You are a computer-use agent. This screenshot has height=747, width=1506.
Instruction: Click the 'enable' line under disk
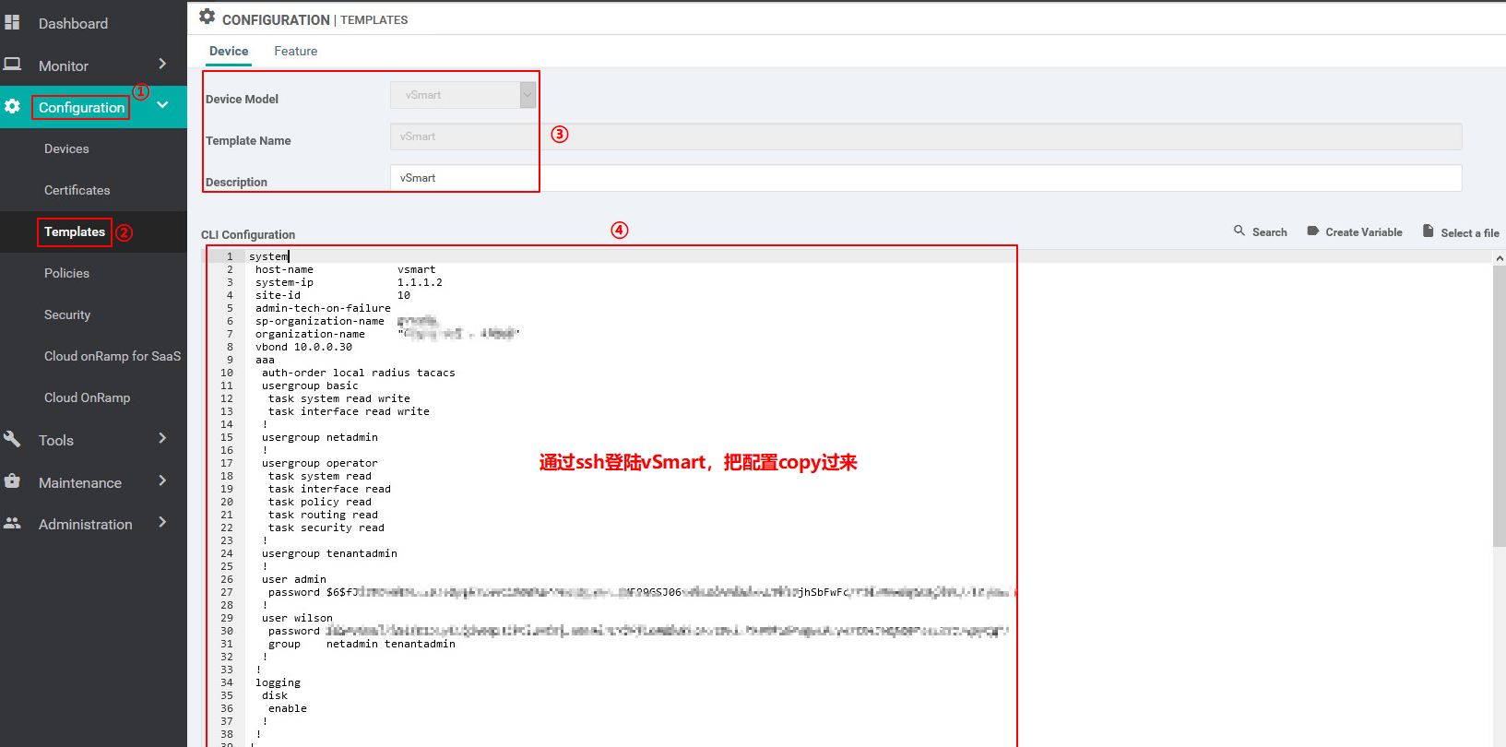point(288,708)
